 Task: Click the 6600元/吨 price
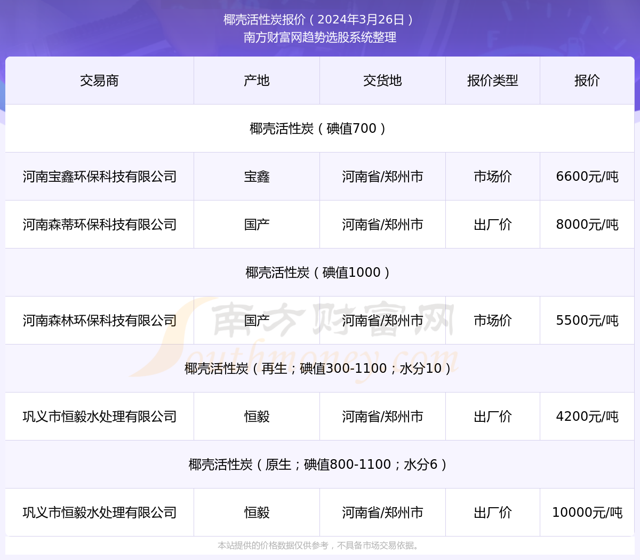coord(587,177)
